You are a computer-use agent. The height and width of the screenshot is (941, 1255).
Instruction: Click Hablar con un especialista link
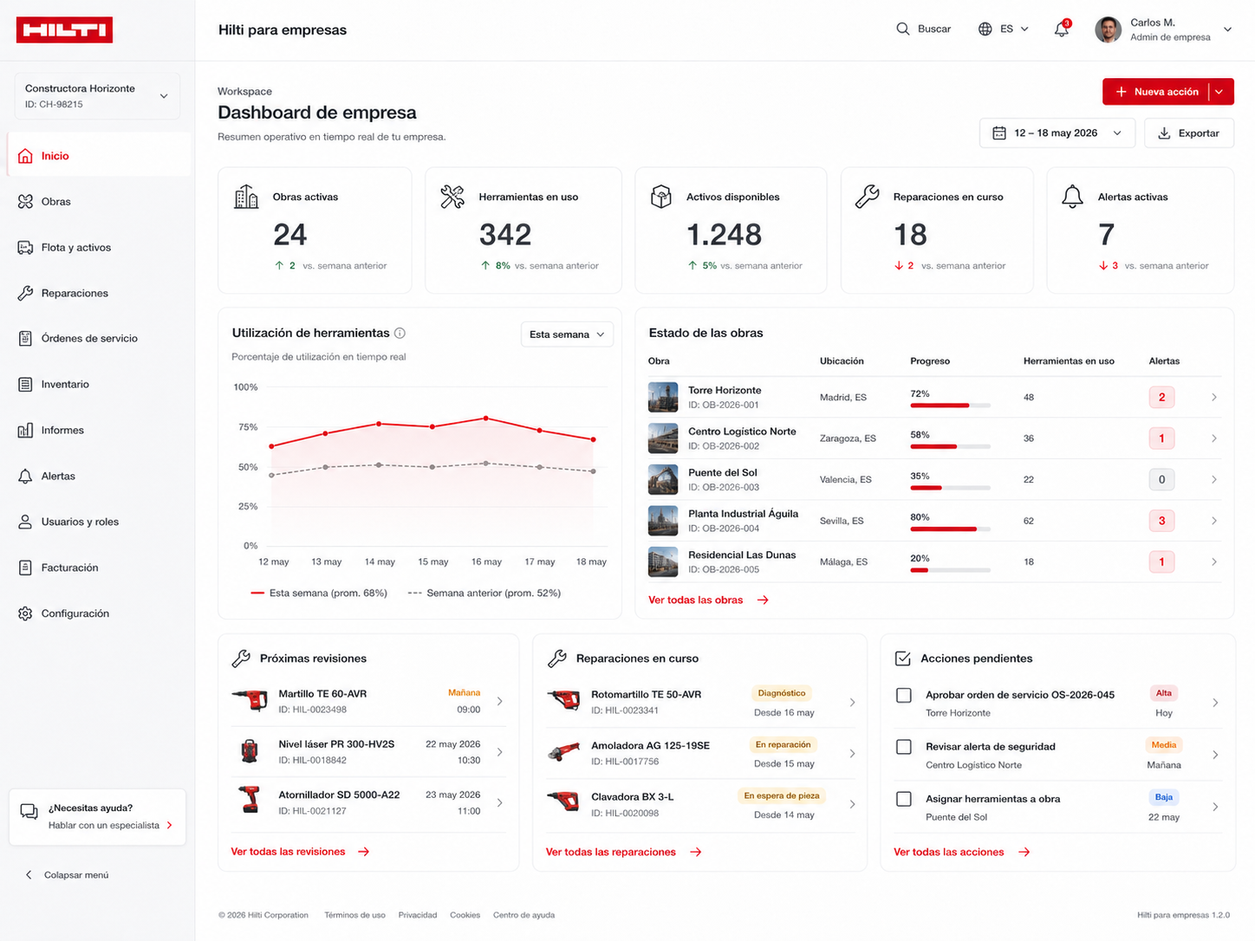point(110,826)
